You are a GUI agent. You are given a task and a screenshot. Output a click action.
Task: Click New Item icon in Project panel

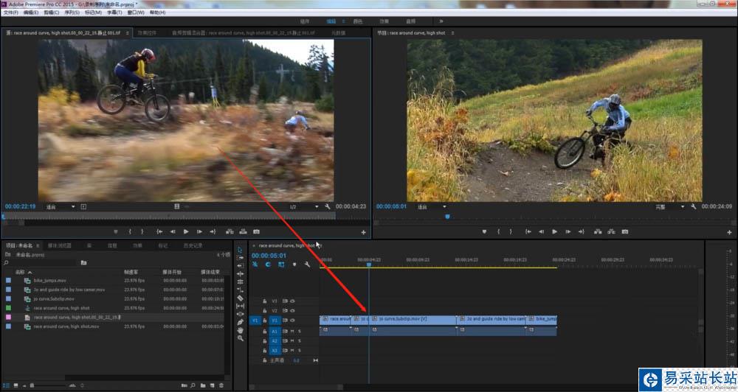[x=213, y=385]
